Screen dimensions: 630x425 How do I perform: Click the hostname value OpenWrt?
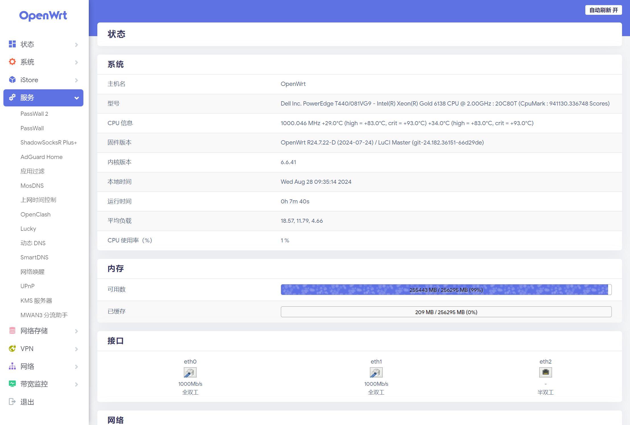pos(293,84)
